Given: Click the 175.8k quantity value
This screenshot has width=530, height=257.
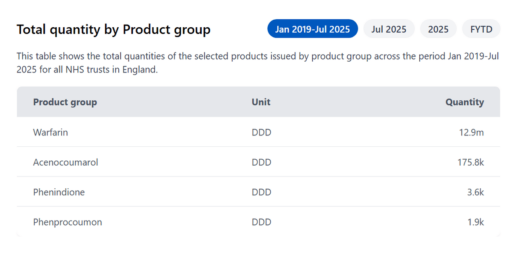Looking at the screenshot, I should 470,162.
